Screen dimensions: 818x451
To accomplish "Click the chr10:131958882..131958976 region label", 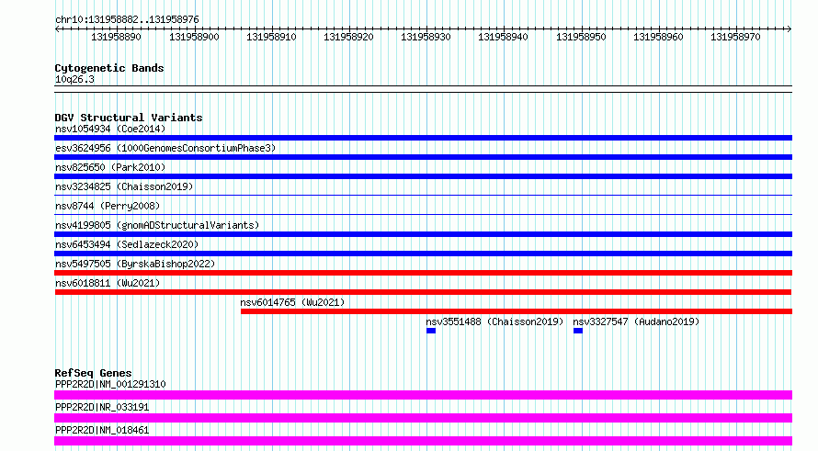I will (x=127, y=20).
